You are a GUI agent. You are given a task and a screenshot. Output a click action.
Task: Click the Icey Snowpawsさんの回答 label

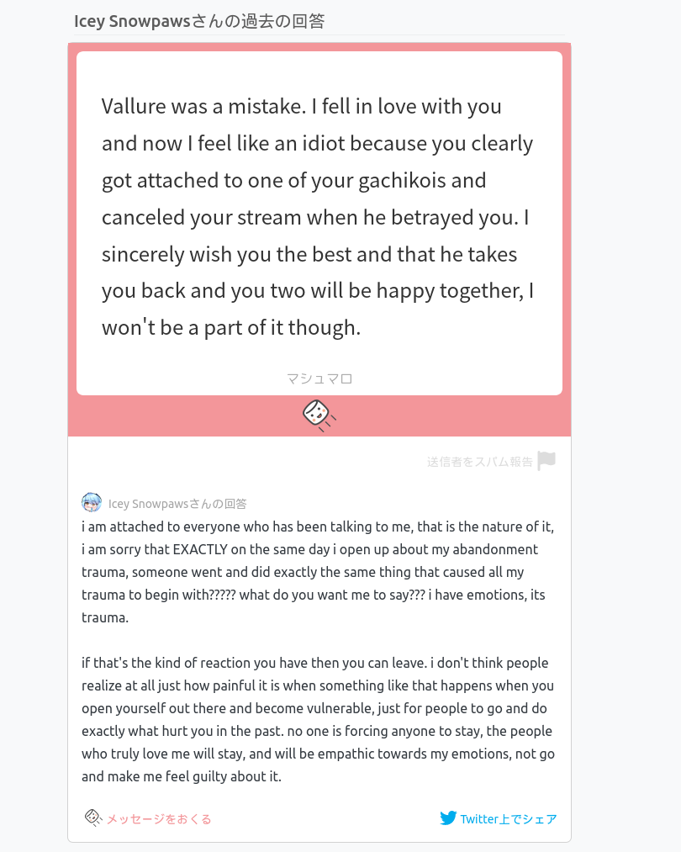tap(177, 504)
